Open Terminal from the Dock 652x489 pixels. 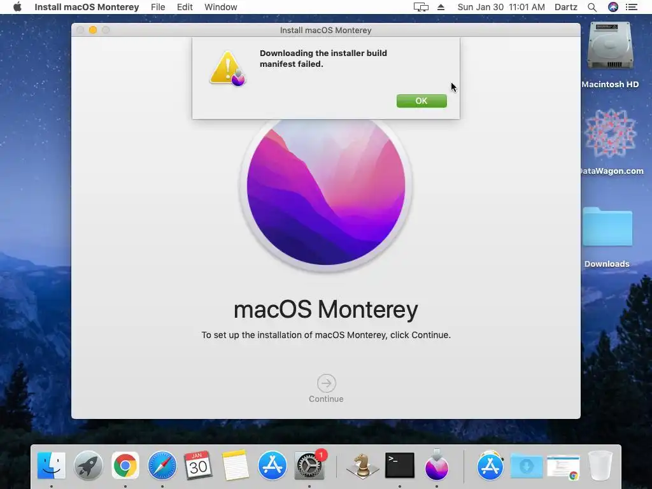(400, 465)
